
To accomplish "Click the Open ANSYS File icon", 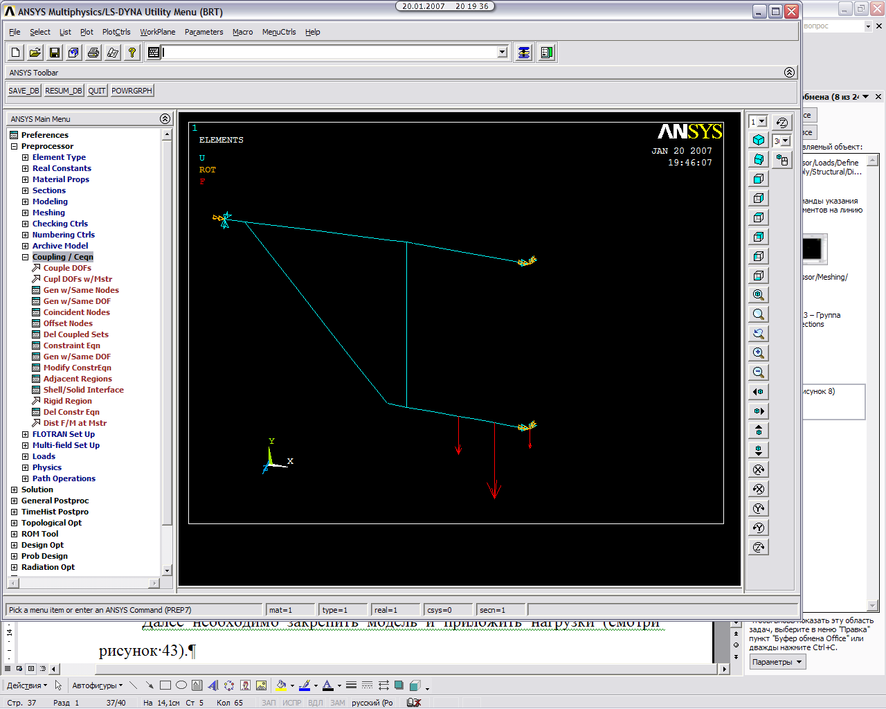I will click(x=35, y=53).
